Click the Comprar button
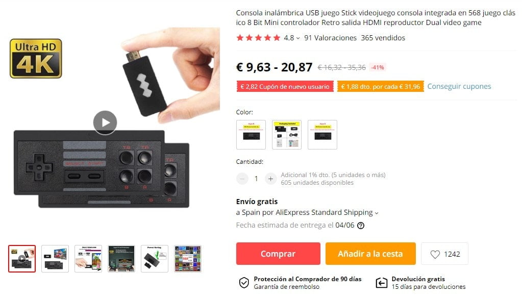522x297 pixels. (278, 254)
